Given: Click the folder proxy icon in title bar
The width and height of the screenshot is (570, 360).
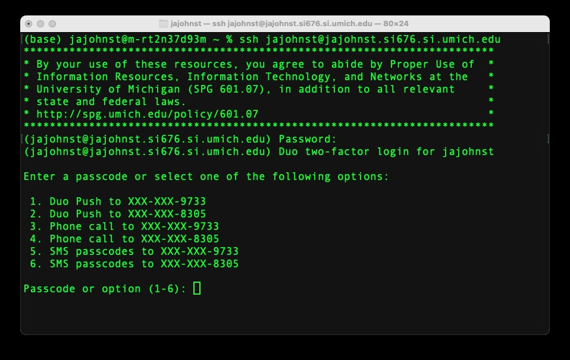Looking at the screenshot, I should pyautogui.click(x=164, y=24).
